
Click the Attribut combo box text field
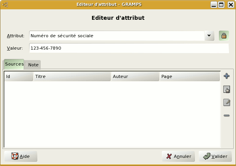(116, 36)
